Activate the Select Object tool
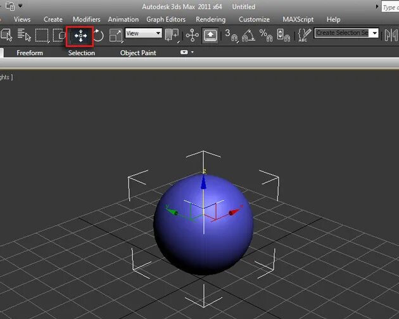The image size is (399, 319). (6, 35)
